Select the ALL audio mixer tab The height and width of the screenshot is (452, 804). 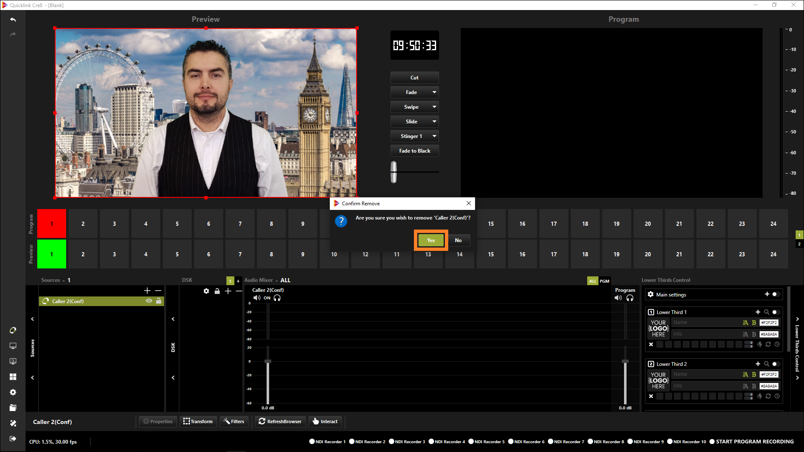point(593,281)
